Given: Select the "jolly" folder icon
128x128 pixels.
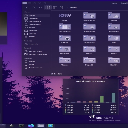Looking at the screenshot, I should (65, 16).
